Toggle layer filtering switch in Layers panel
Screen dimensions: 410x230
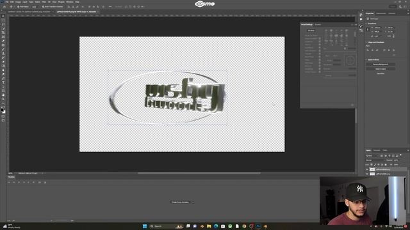click(x=401, y=155)
